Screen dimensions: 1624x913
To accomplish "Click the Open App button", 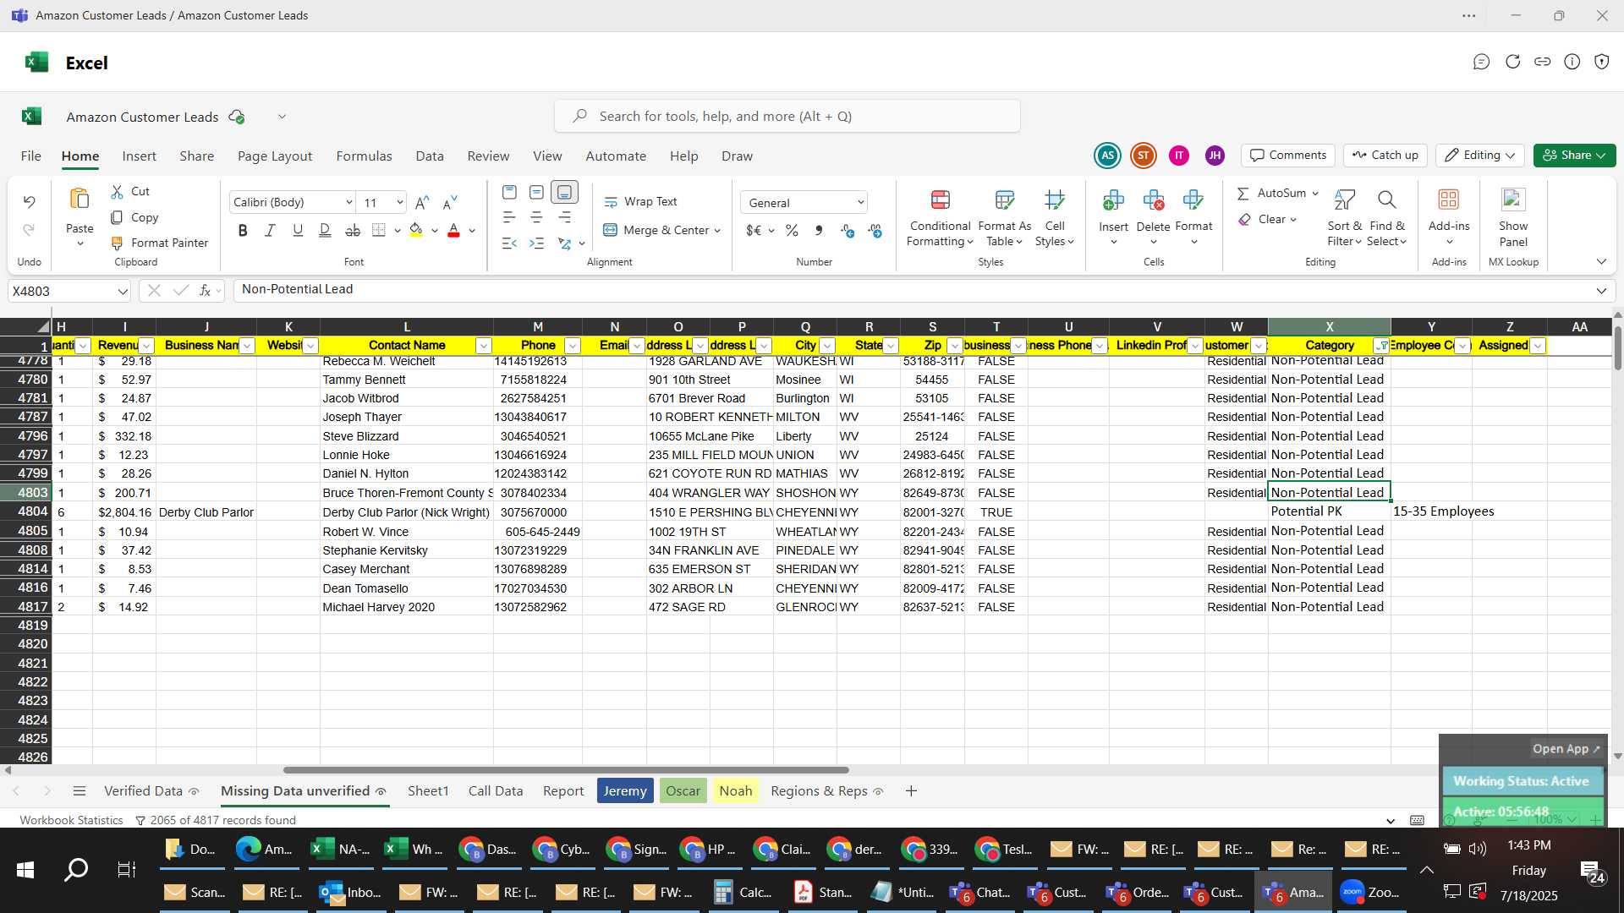I will 1566,749.
